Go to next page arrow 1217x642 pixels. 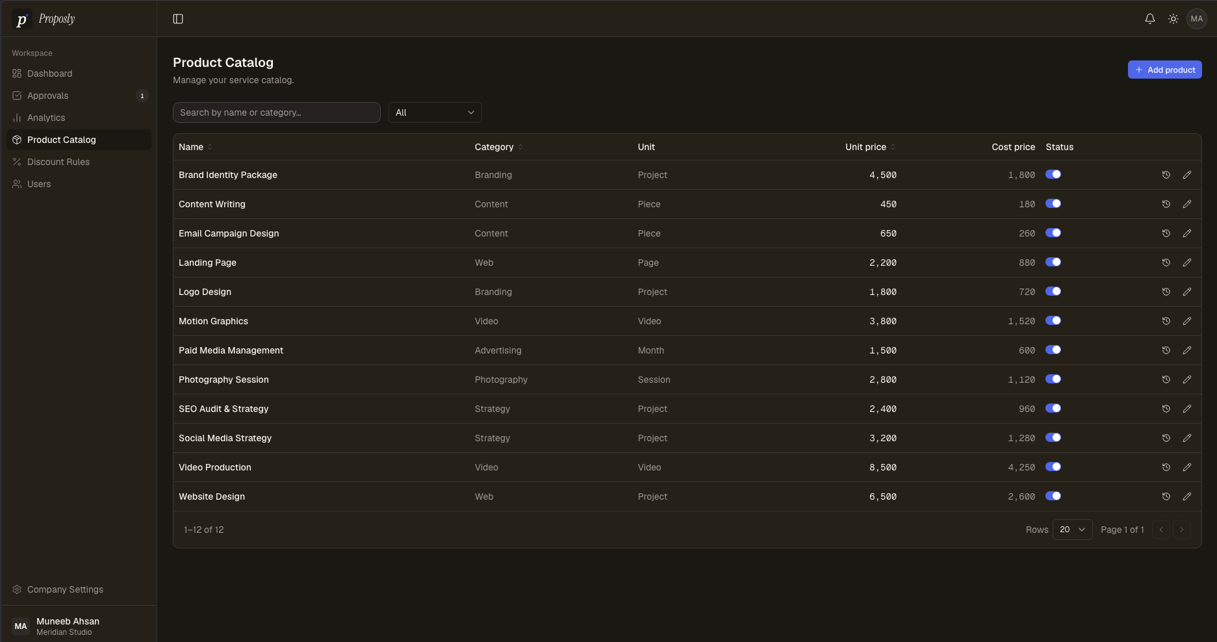click(1182, 530)
